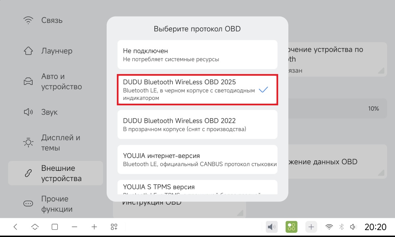Click the dialog title 'Выберите протокол OBD'
The image size is (395, 237).
197,29
